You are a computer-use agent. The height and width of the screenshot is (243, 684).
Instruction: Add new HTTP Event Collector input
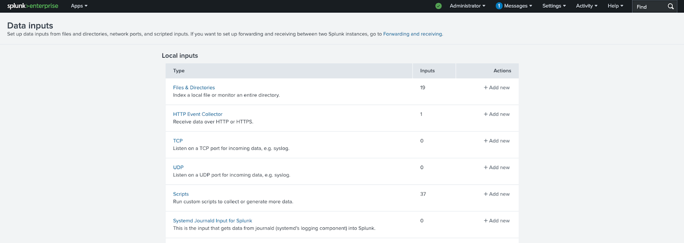point(497,114)
